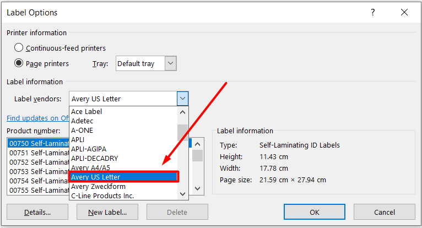Click the Label vendors text field
This screenshot has height=228, width=422.
[123, 99]
